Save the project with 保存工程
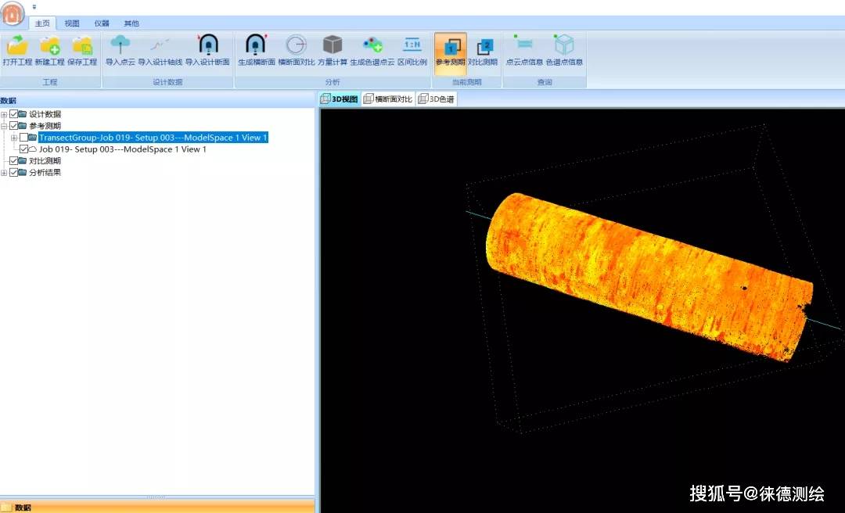The width and height of the screenshot is (845, 513). pyautogui.click(x=82, y=46)
